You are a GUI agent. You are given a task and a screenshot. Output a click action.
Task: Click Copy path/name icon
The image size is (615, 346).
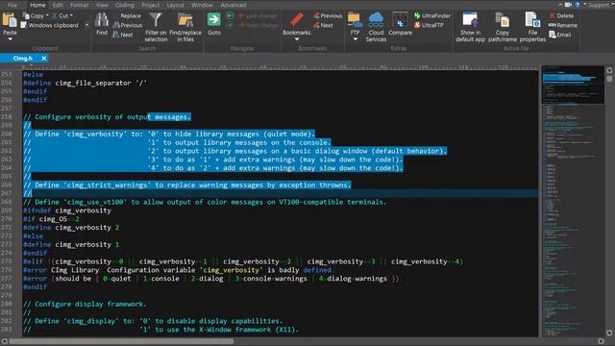(502, 20)
